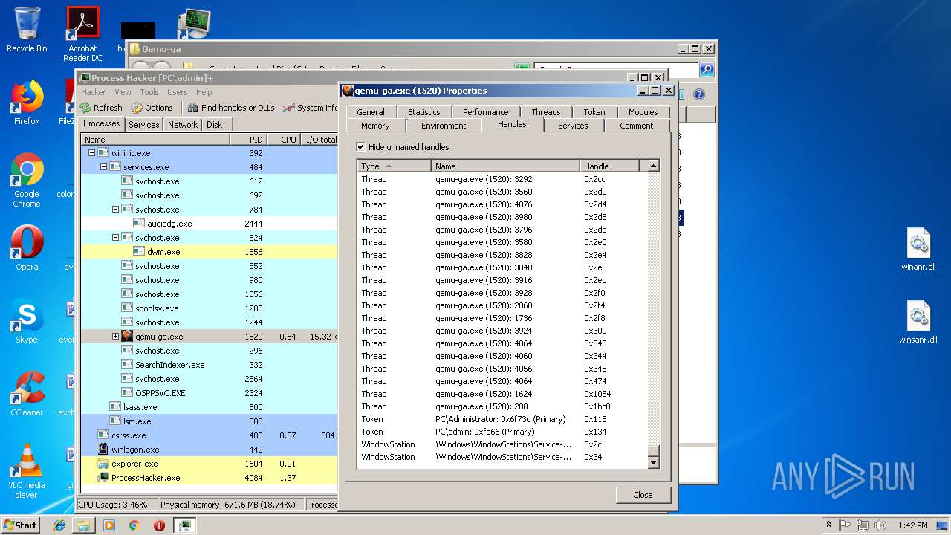The image size is (951, 535).
Task: Open the Users menu
Action: (177, 92)
